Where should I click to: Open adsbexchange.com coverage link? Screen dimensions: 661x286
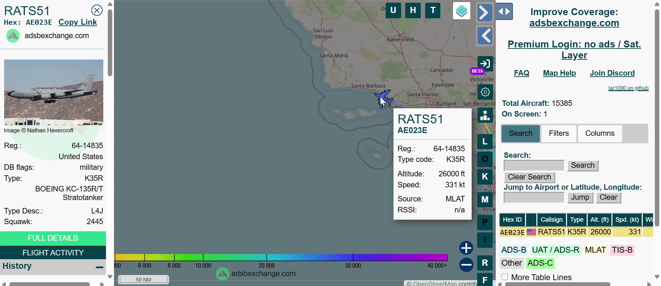click(574, 23)
